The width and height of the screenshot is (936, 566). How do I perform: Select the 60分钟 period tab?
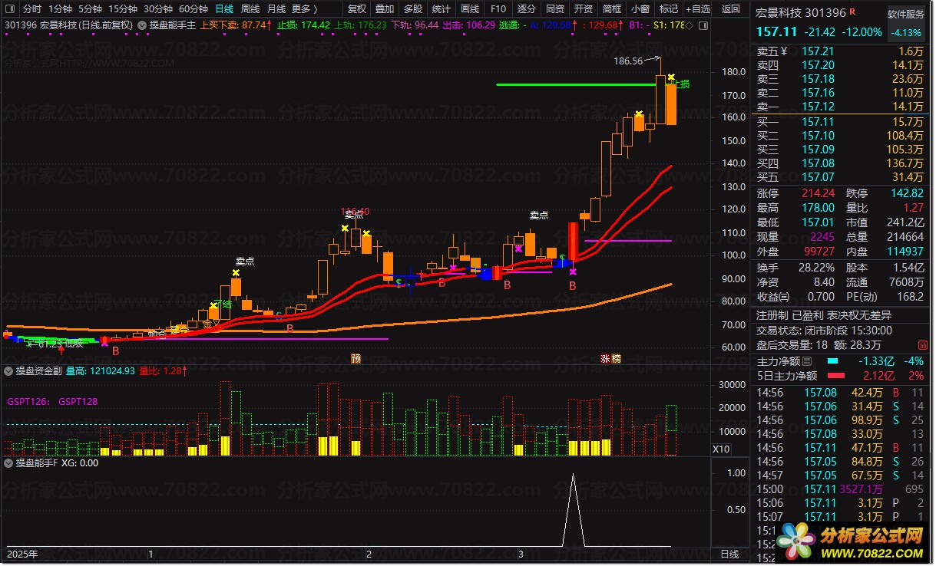click(x=193, y=9)
